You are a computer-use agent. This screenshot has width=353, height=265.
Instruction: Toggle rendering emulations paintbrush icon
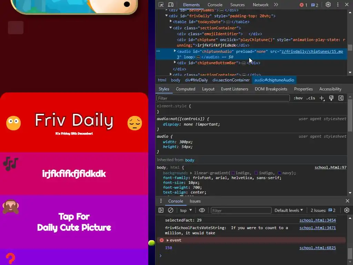click(x=331, y=98)
